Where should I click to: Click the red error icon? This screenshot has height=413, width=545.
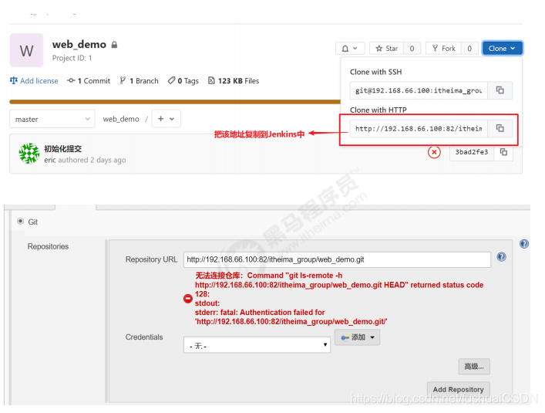[188, 299]
